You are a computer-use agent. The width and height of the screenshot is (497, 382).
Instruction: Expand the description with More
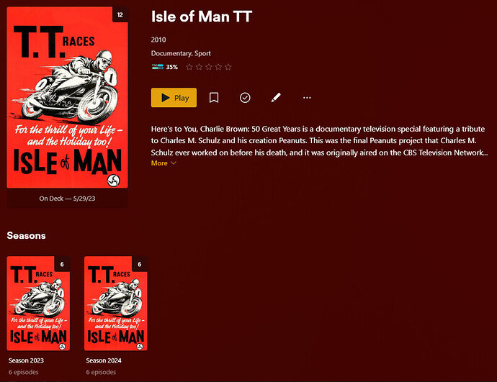click(x=159, y=163)
